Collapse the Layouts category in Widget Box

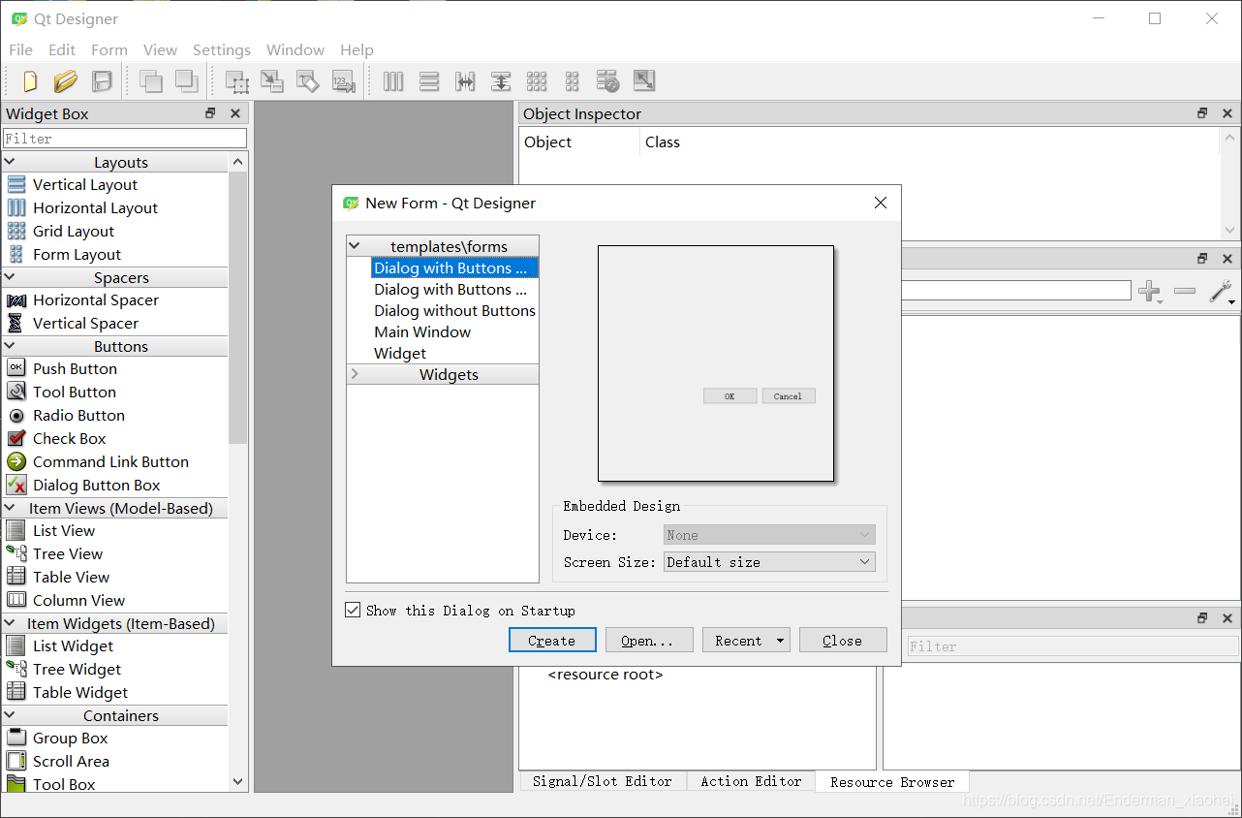(11, 162)
